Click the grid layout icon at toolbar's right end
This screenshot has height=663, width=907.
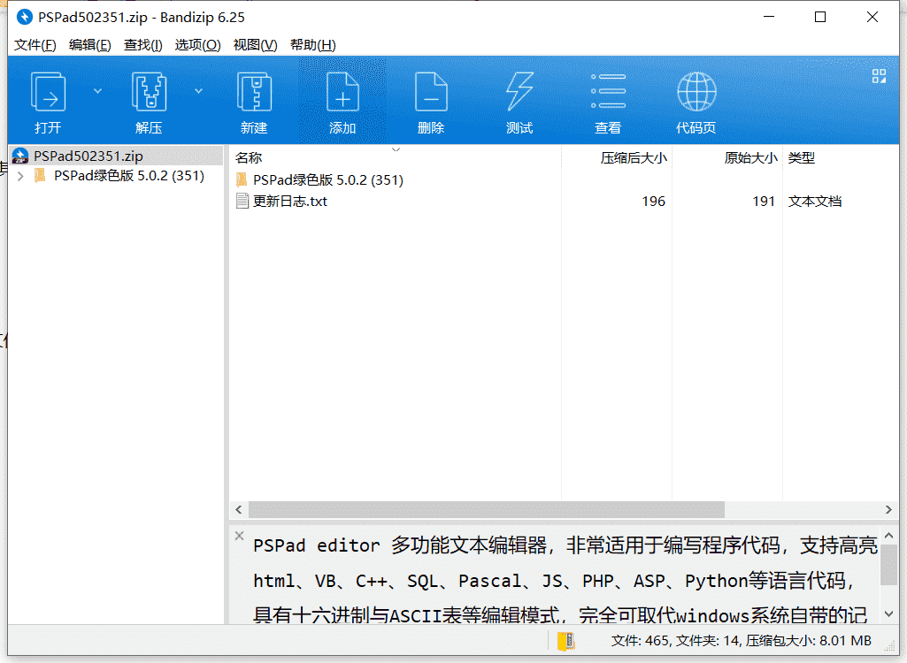pos(879,76)
